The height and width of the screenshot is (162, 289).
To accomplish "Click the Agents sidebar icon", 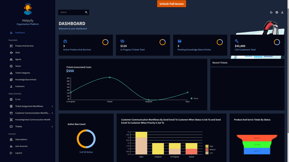I will (11, 59).
